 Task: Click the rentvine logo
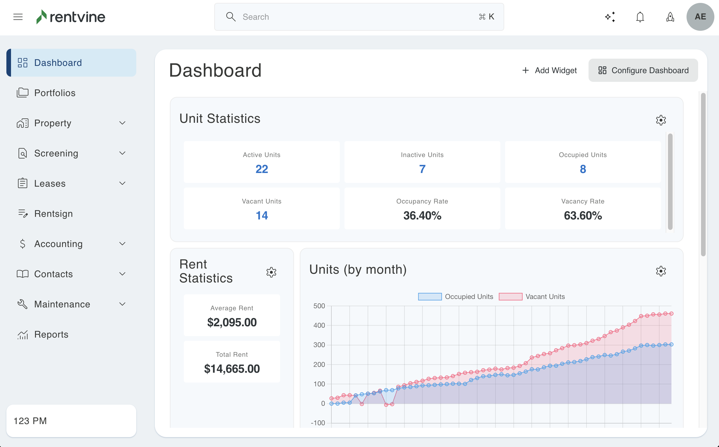71,17
